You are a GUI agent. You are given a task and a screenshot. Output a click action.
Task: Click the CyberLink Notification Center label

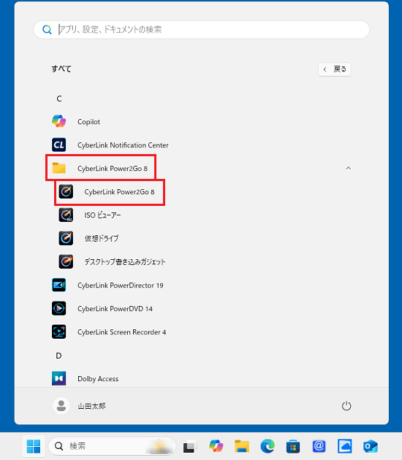(x=123, y=145)
